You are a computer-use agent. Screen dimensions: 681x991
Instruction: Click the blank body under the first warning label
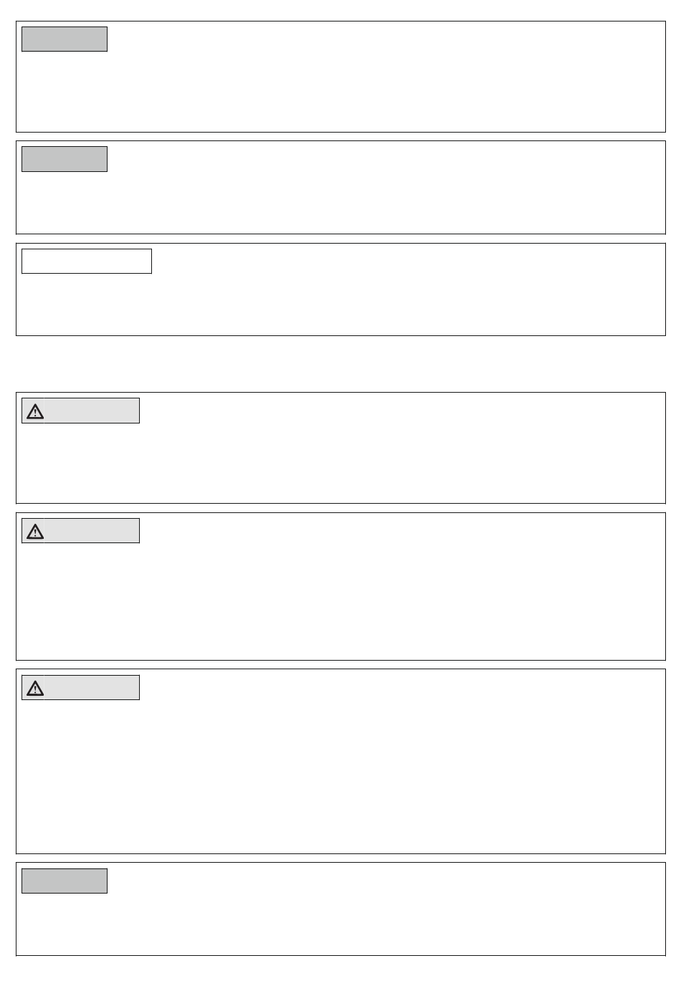pyautogui.click(x=340, y=462)
